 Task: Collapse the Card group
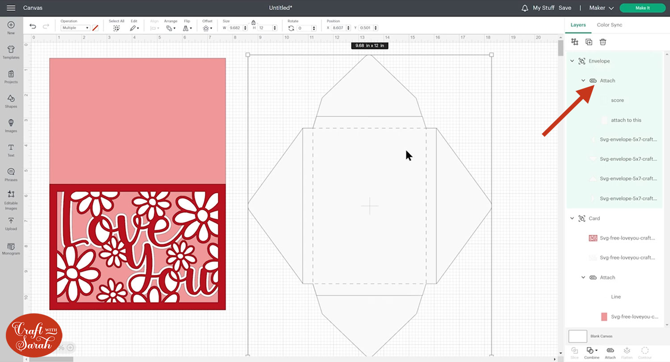(572, 218)
